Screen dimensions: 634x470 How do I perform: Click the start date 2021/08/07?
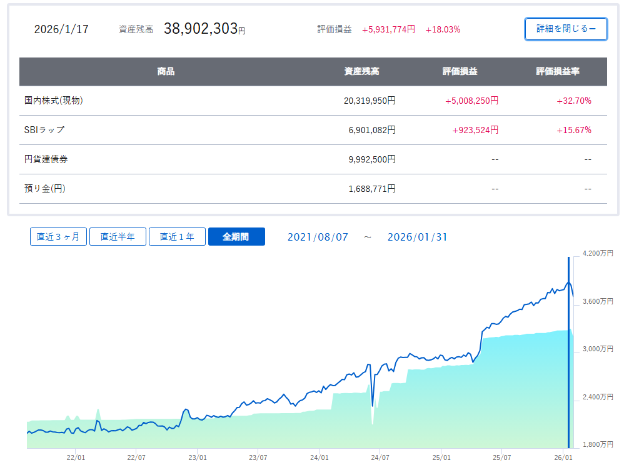click(x=318, y=237)
